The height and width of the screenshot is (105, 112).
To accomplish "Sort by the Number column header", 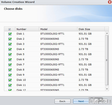I will click(27, 29).
